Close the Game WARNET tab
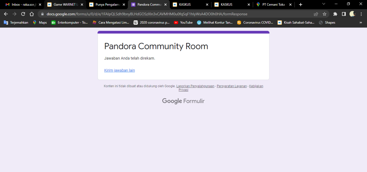This screenshot has height=172, width=367. (x=82, y=5)
